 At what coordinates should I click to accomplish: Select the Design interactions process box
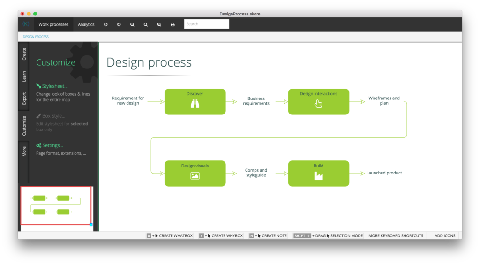(x=318, y=102)
